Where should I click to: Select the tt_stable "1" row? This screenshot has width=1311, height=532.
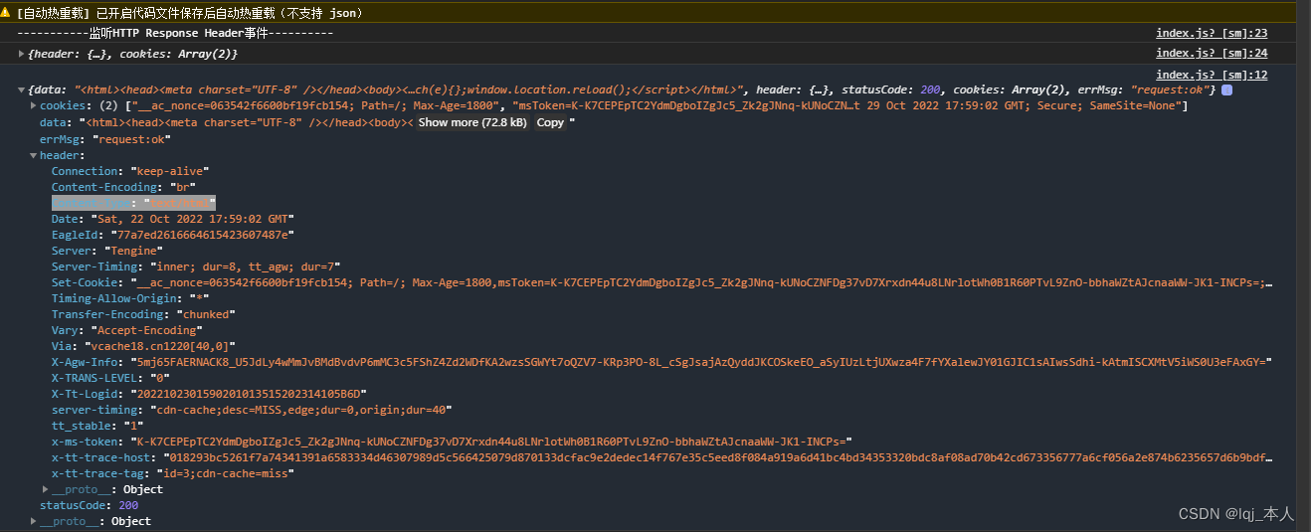pyautogui.click(x=98, y=426)
